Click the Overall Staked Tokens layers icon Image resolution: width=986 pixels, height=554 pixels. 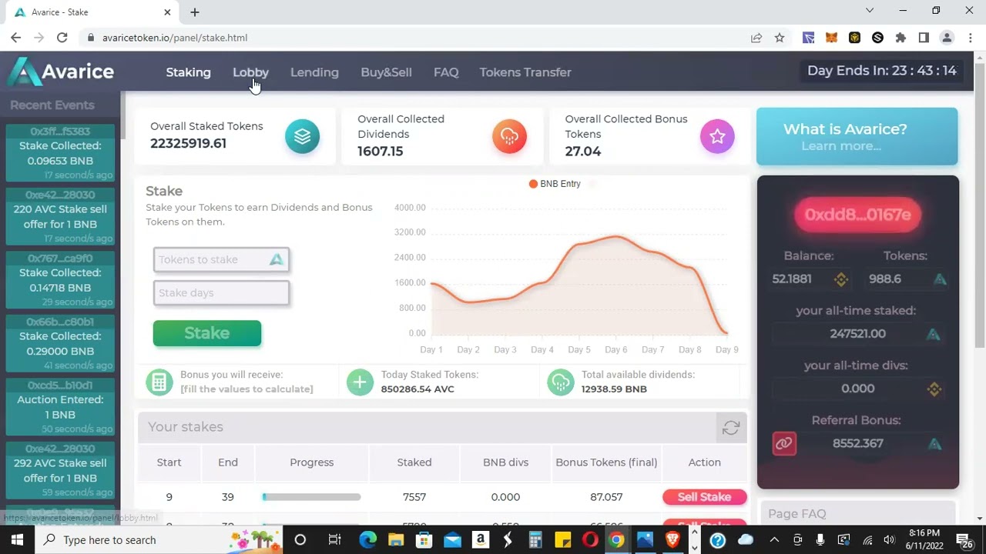[x=302, y=136]
